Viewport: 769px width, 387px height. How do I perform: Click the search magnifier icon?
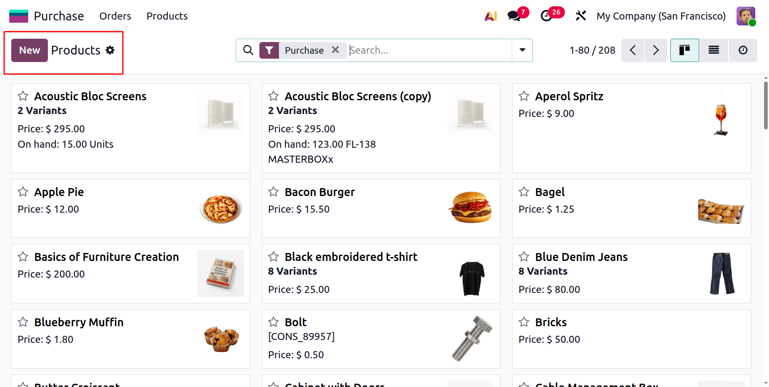(x=248, y=50)
